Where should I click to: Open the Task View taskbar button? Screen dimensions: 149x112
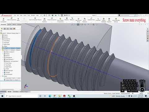pos(45,96)
